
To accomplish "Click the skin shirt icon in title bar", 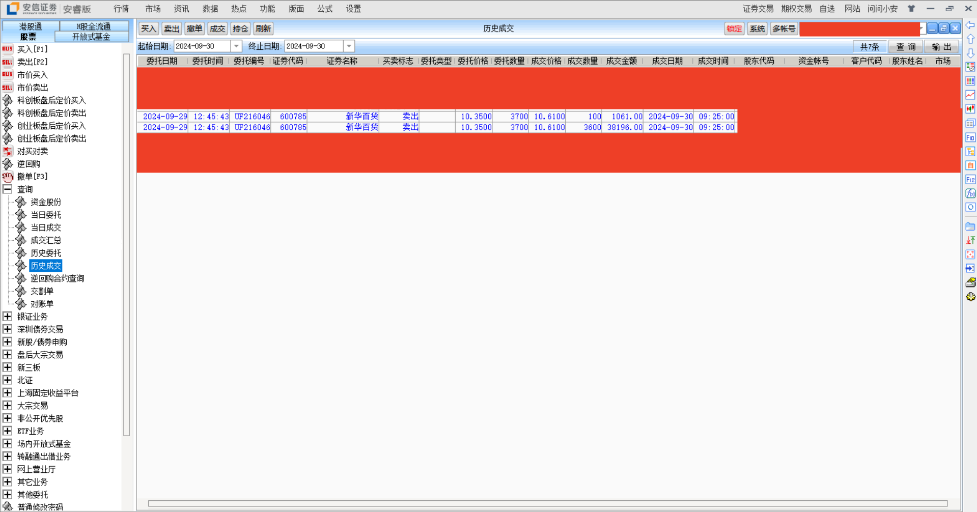I will click(x=911, y=9).
